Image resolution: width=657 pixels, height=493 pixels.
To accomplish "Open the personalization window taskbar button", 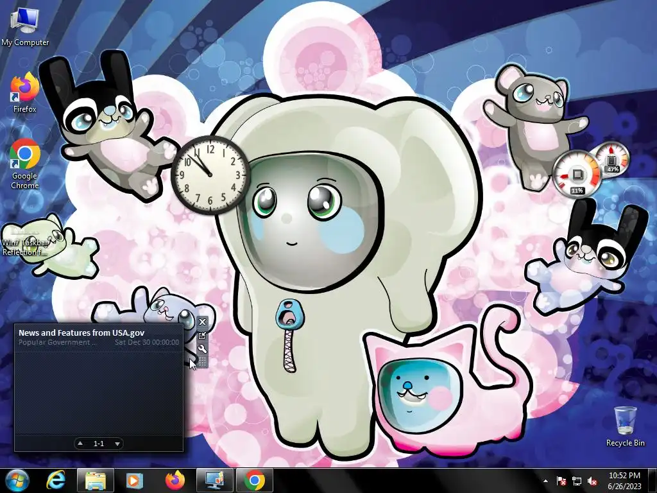I will [214, 480].
